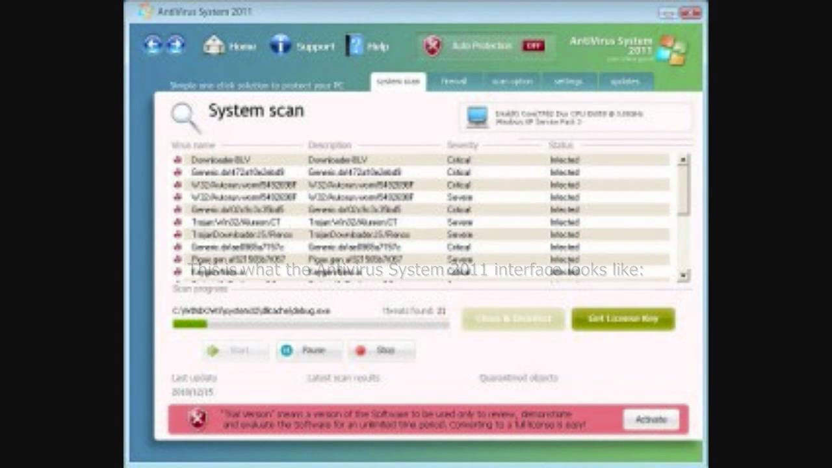The width and height of the screenshot is (832, 468).
Task: Click the green scan progress bar
Action: [x=310, y=324]
